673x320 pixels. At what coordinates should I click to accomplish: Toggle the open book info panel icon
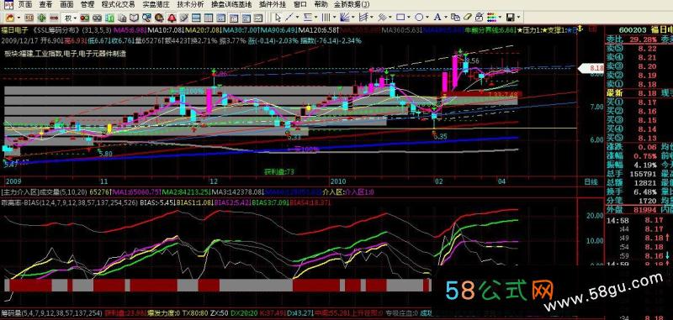(134, 18)
